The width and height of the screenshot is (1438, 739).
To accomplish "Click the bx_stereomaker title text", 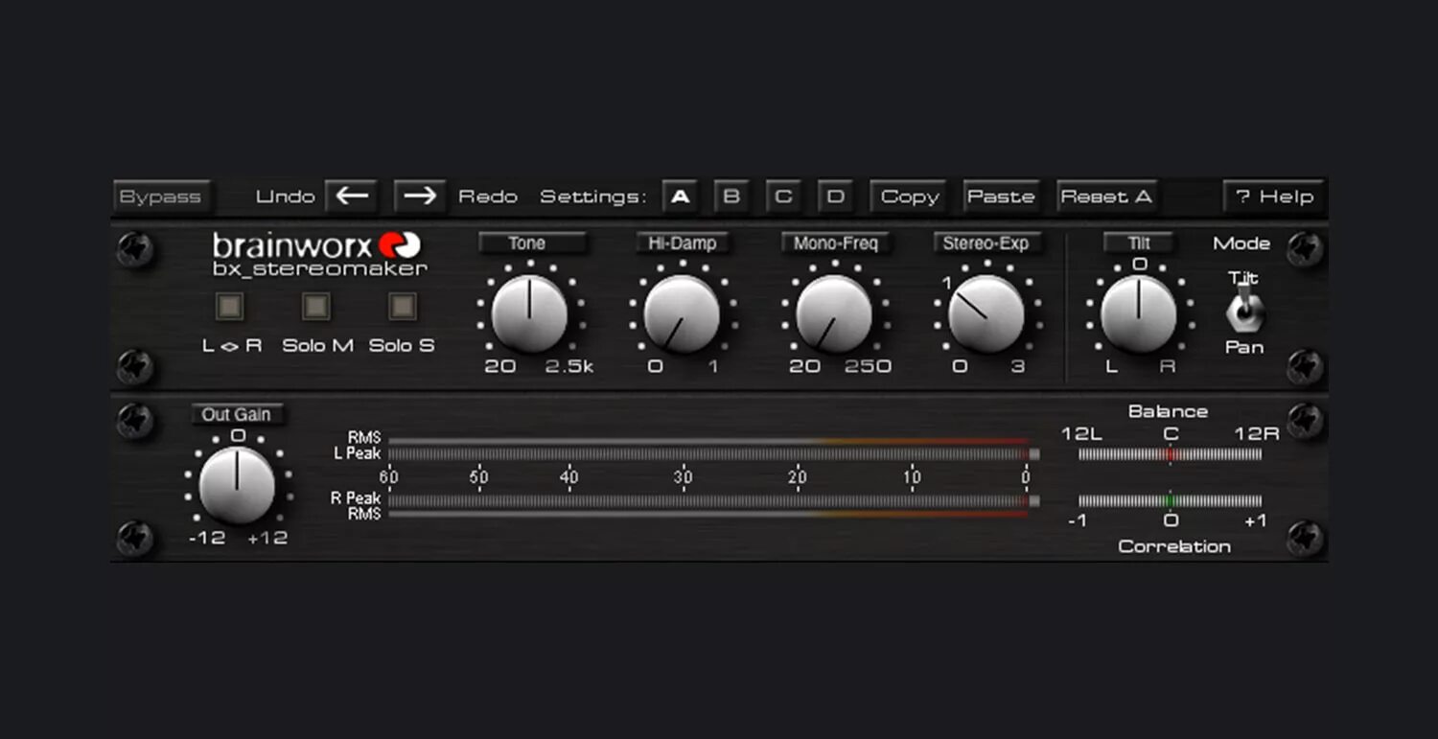I will tap(320, 269).
